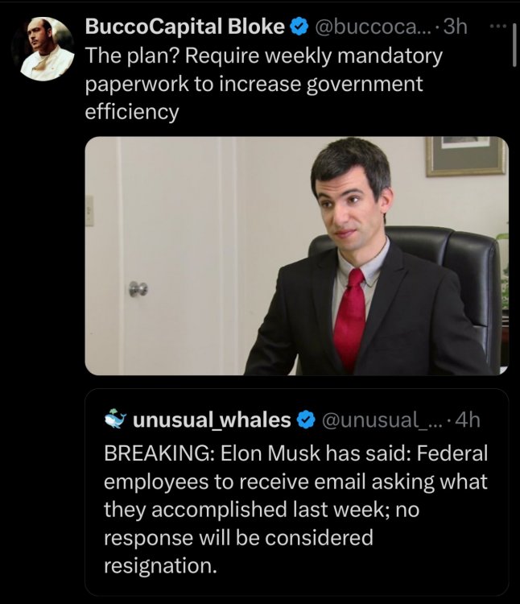Screen dimensions: 520x604
Task: Open the photo of man in red tie
Action: 296,256
